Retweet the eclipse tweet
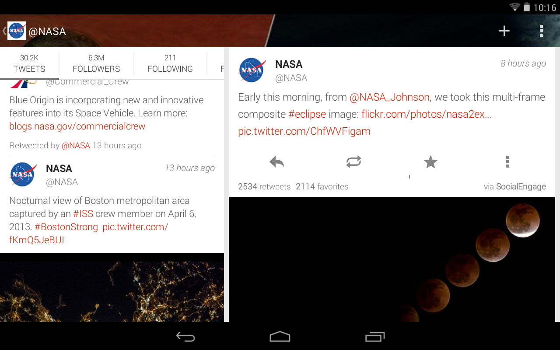Viewport: 560px width, 350px height. point(353,162)
